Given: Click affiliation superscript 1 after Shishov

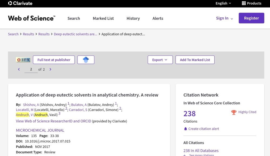Looking at the screenshot, I should (68, 103).
